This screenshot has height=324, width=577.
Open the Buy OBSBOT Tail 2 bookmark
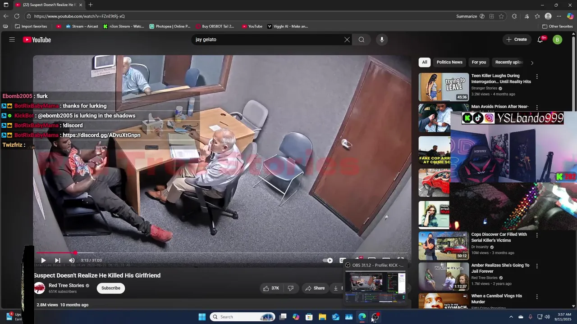215,27
